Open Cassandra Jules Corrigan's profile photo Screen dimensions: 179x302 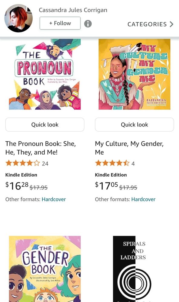(18, 18)
